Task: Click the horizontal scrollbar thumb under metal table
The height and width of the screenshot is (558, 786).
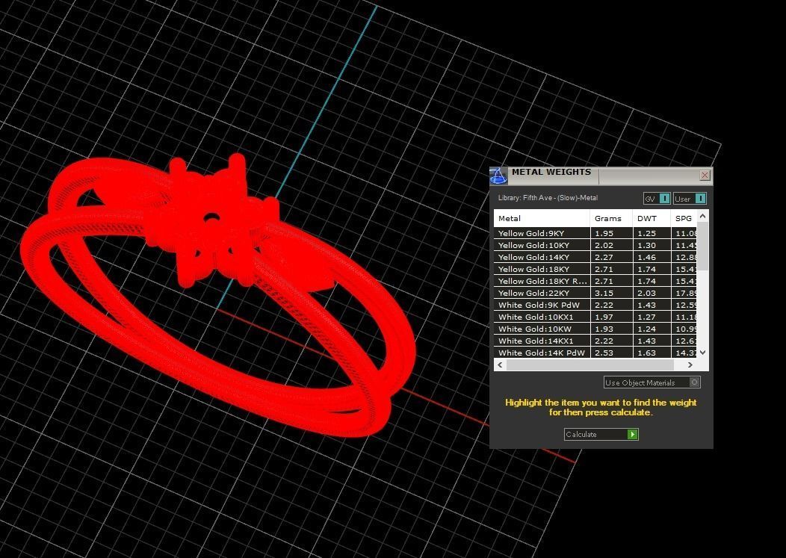Action: click(590, 365)
